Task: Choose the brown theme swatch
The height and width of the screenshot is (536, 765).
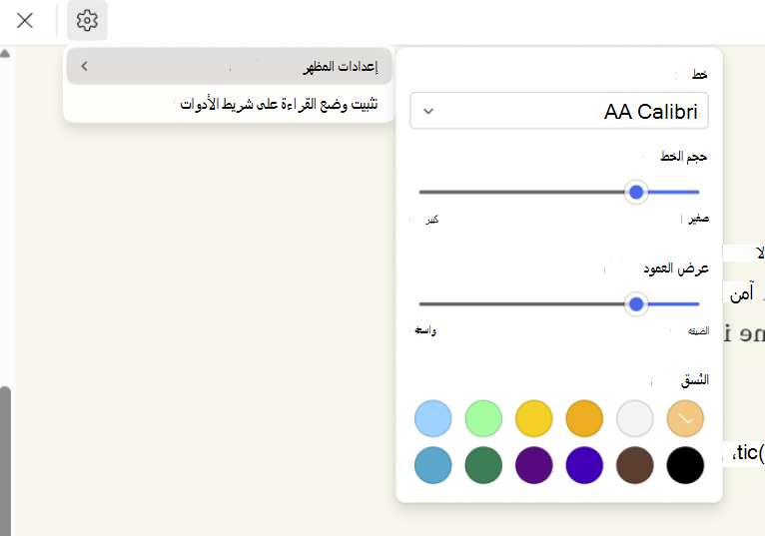Action: (x=635, y=465)
